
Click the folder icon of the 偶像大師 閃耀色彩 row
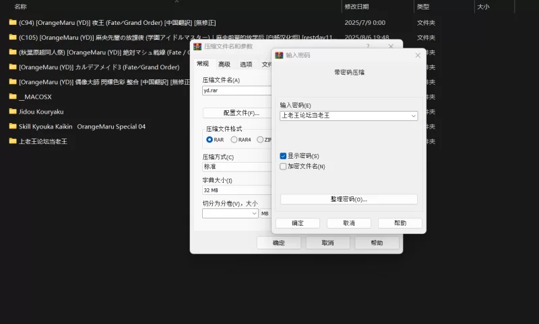13,81
